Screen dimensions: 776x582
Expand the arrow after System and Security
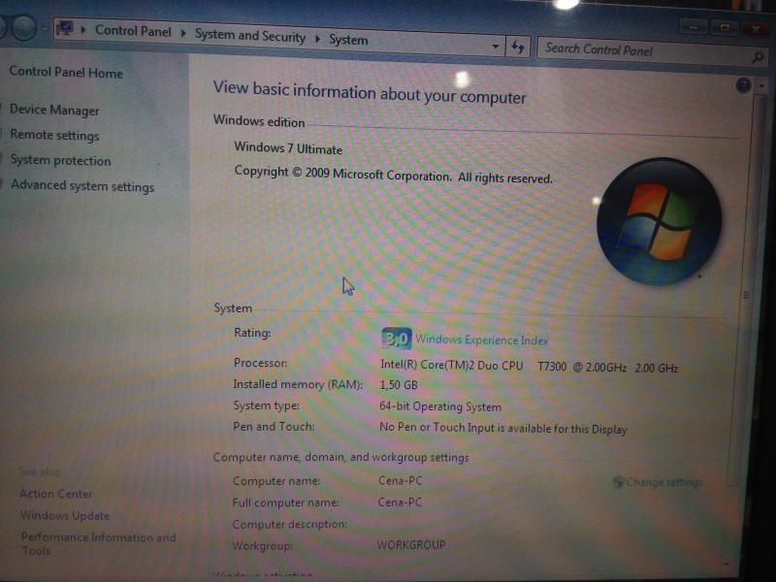tap(316, 39)
